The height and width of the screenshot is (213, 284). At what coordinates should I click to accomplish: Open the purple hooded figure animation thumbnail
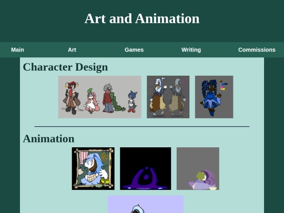pos(198,168)
